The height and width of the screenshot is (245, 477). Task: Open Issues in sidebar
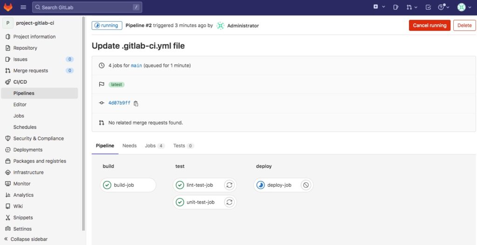pyautogui.click(x=20, y=59)
